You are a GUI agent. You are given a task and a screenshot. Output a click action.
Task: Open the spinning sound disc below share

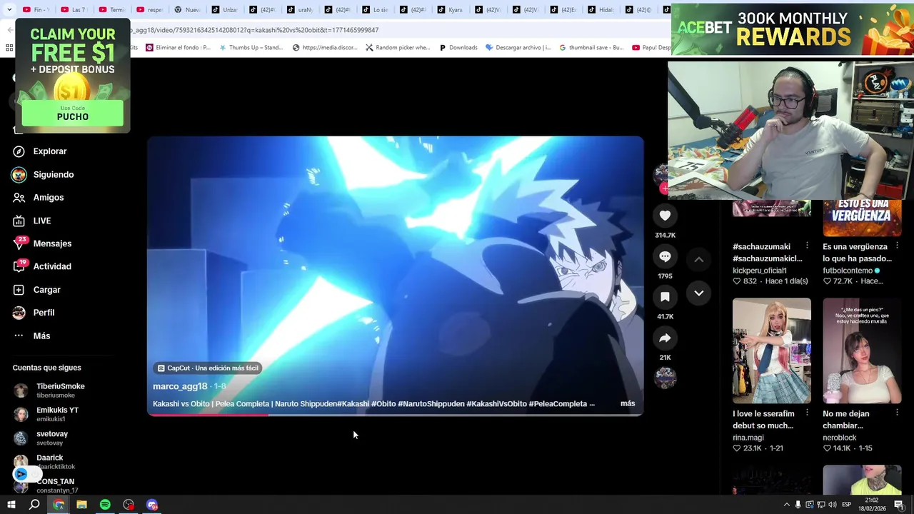[665, 378]
